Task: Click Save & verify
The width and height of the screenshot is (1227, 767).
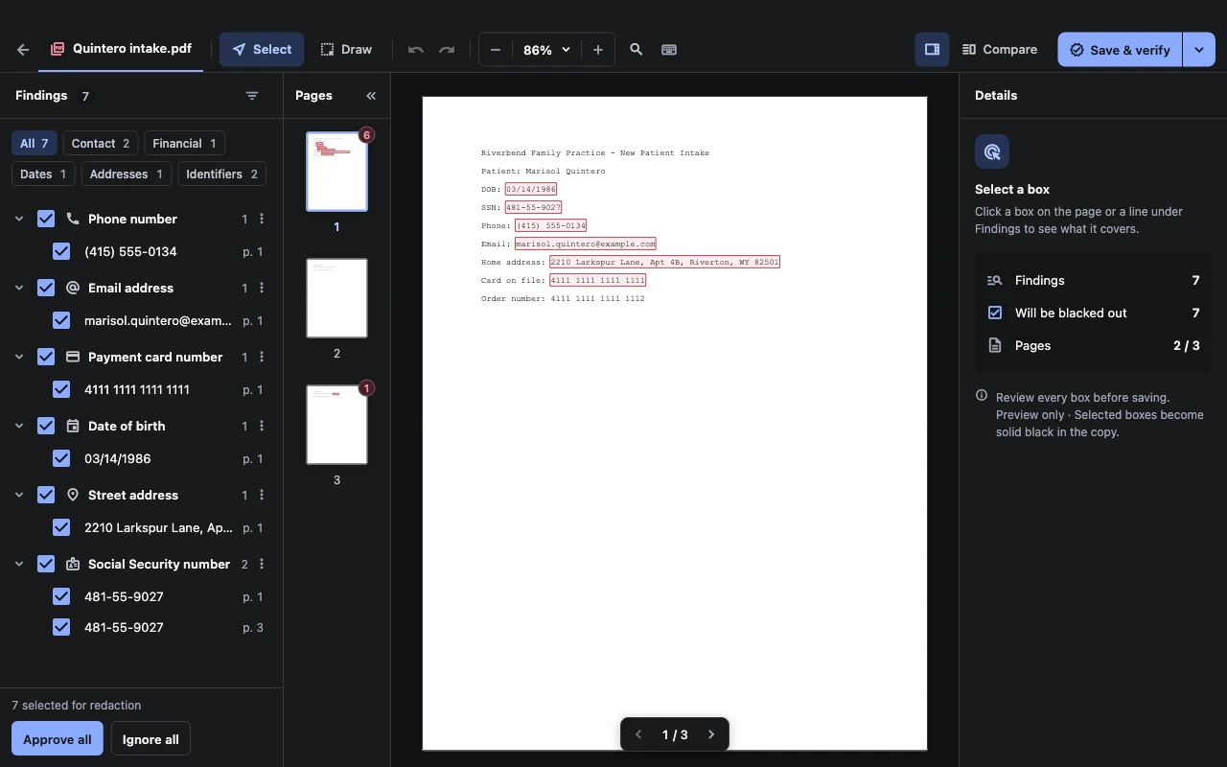Action: tap(1120, 50)
